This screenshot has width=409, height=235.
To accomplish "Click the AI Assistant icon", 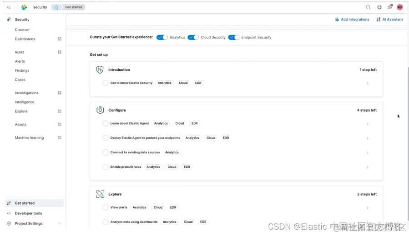I will [379, 20].
